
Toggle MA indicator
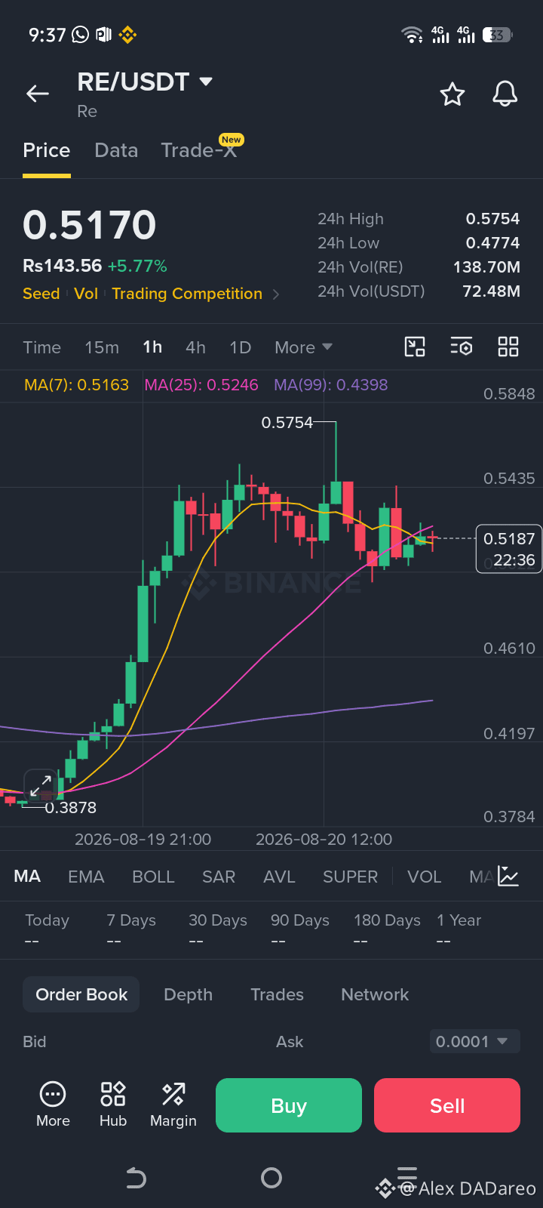tap(27, 877)
